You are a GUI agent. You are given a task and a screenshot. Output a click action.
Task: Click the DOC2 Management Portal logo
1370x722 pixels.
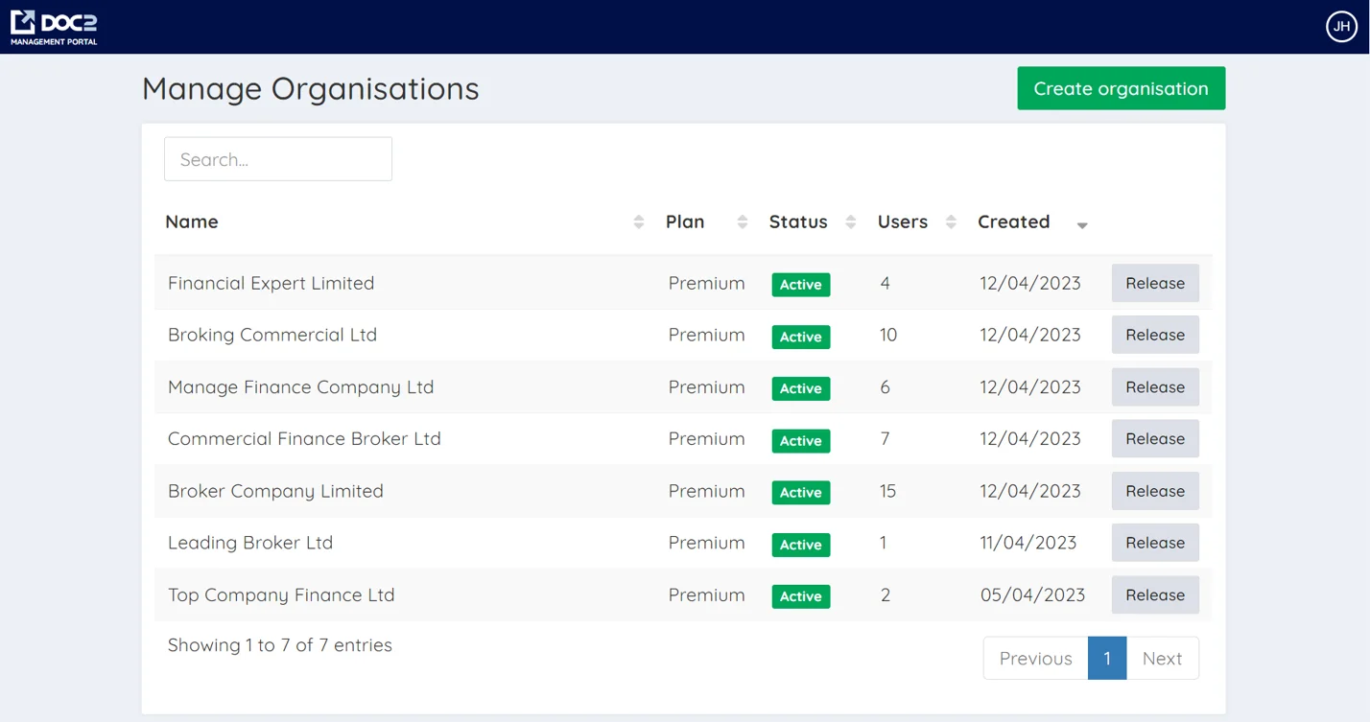pos(54,27)
